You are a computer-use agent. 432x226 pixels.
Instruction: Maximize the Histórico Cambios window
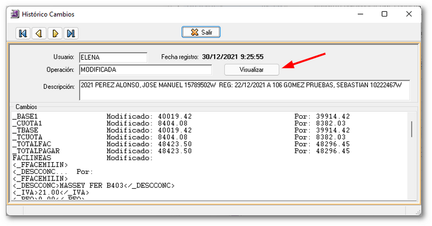(385, 14)
